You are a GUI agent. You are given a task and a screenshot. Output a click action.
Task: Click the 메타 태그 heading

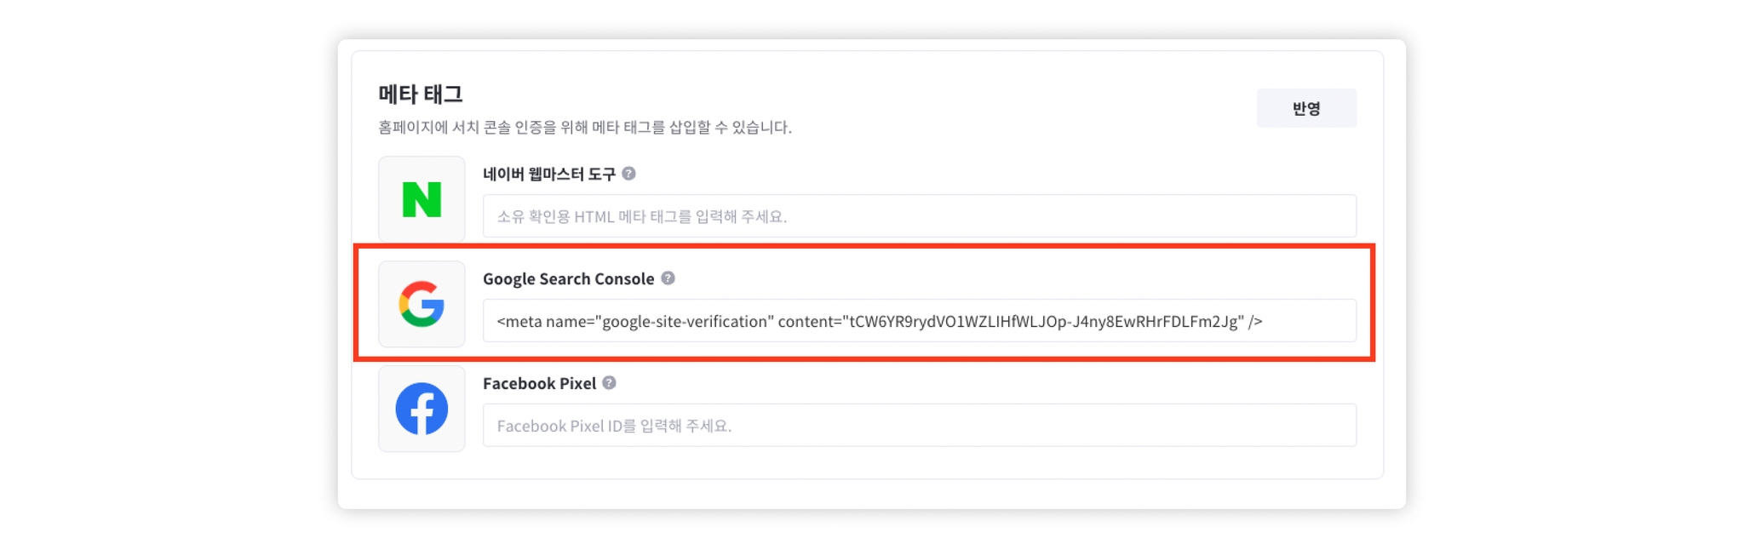pyautogui.click(x=421, y=94)
